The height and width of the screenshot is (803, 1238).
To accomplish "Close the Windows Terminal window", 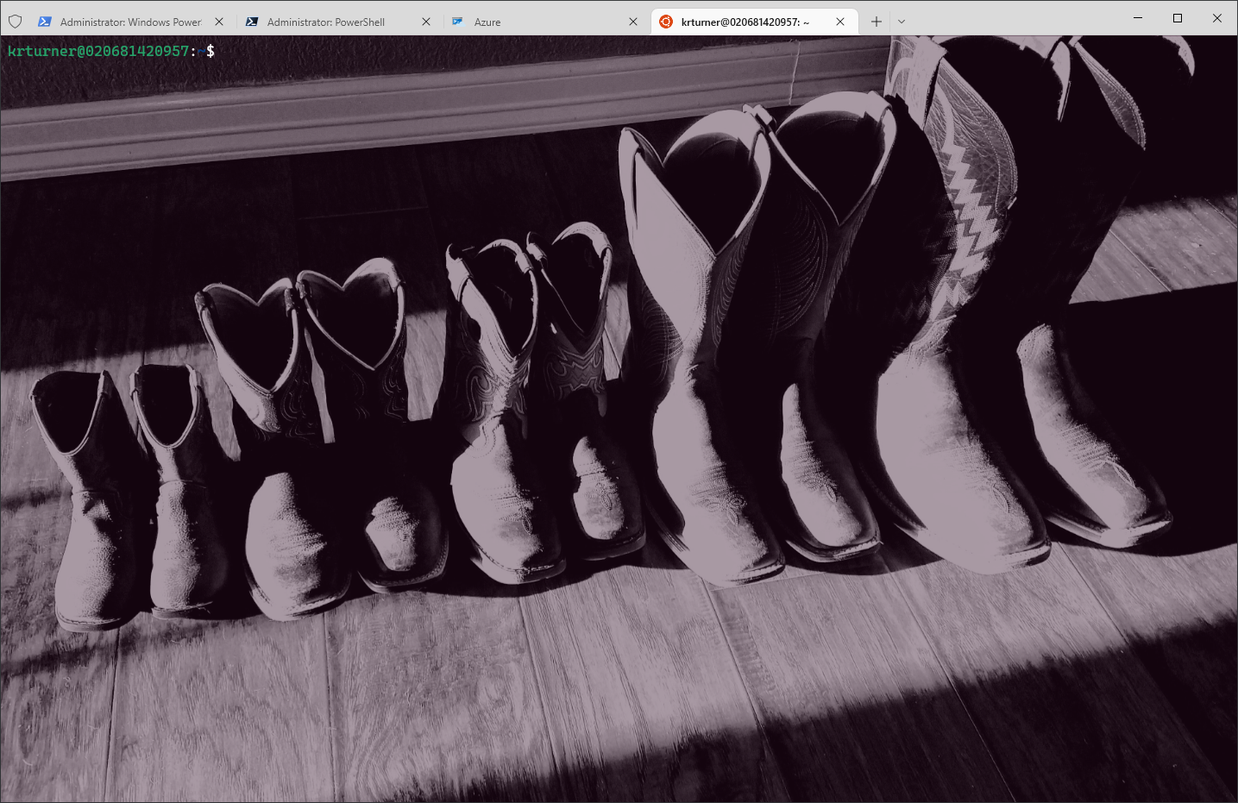I will [x=1217, y=18].
